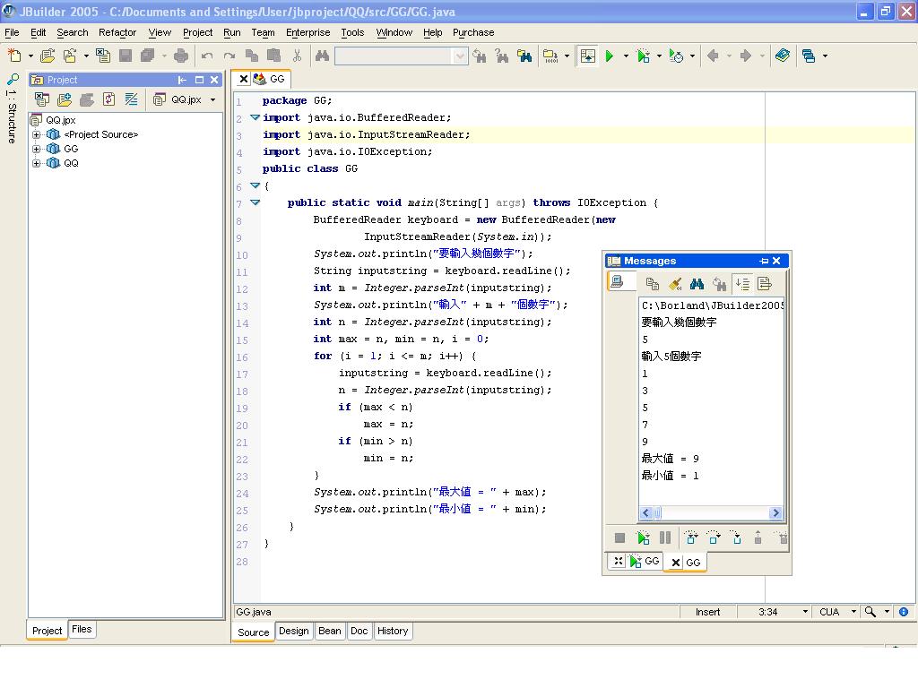Click the Search in path icon

tap(524, 56)
